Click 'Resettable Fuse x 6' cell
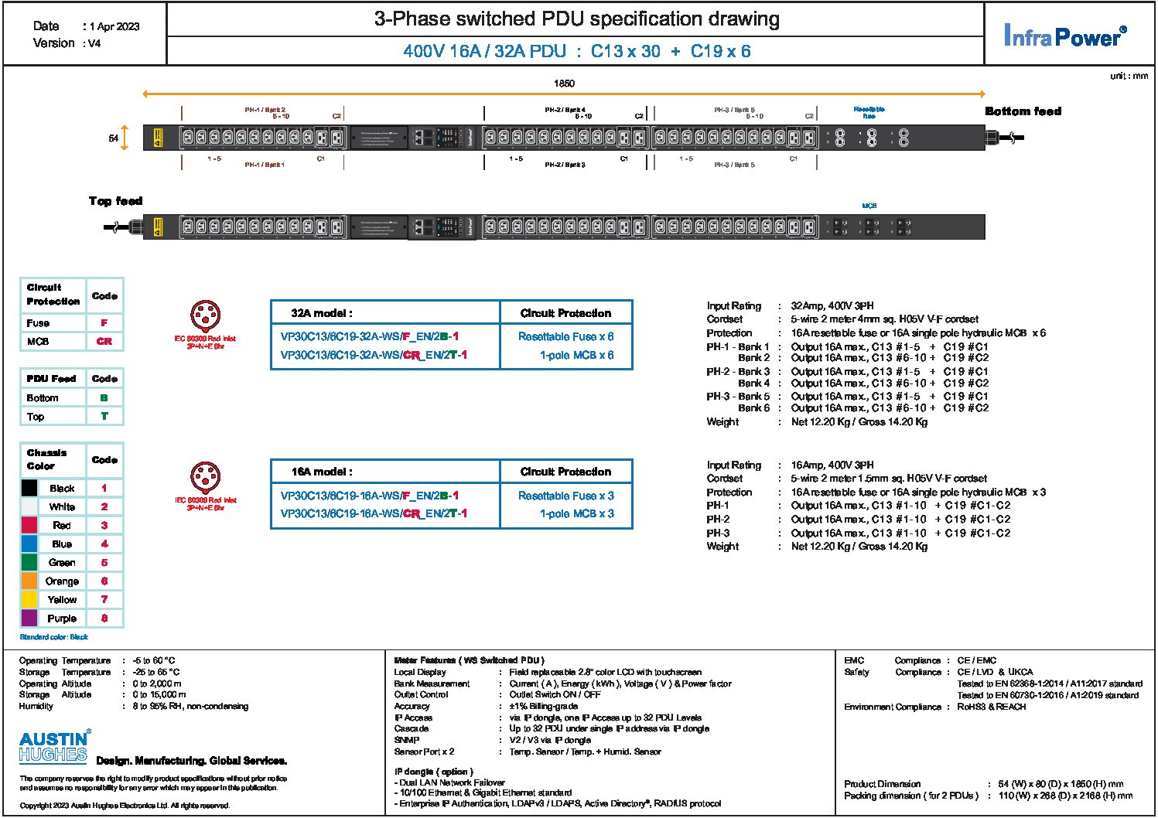The width and height of the screenshot is (1158, 818). point(566,336)
